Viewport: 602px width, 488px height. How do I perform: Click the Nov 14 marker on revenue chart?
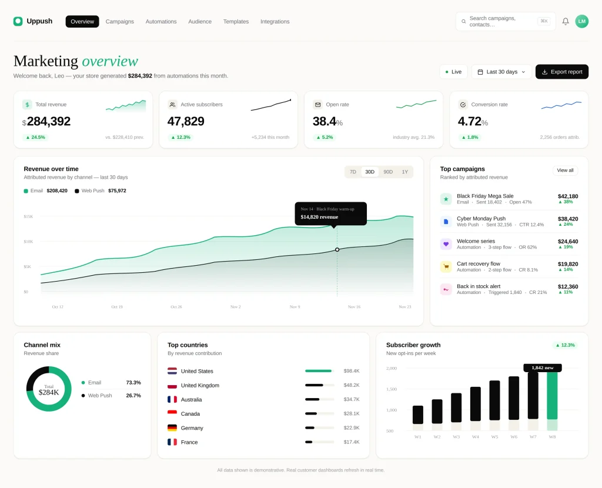[x=337, y=249]
